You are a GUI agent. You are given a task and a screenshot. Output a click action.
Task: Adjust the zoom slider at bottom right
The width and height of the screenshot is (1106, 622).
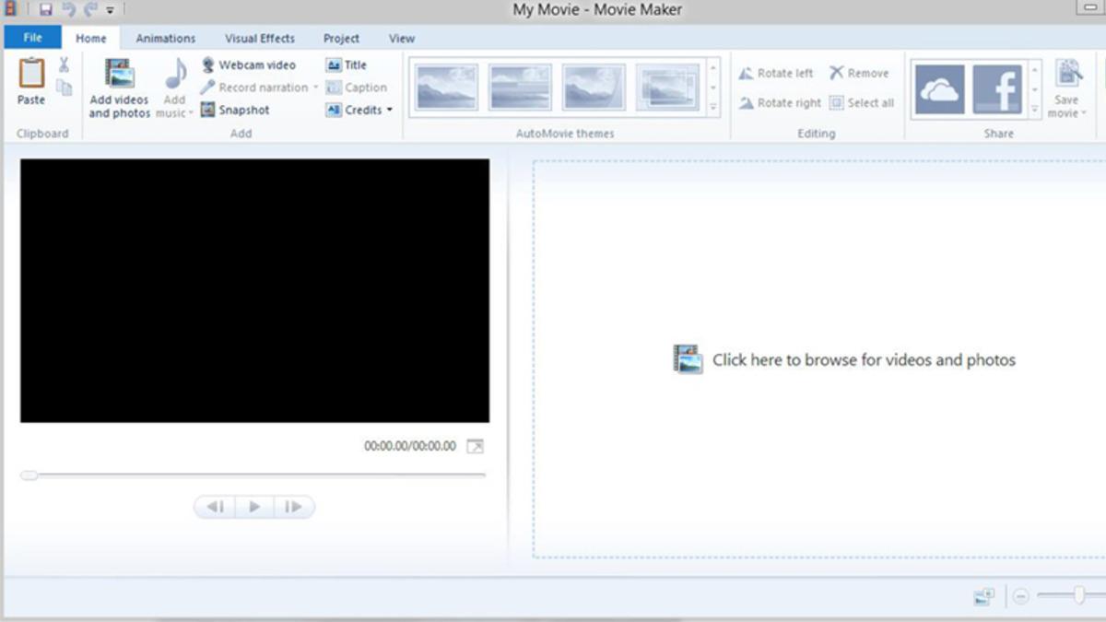[x=1078, y=596]
